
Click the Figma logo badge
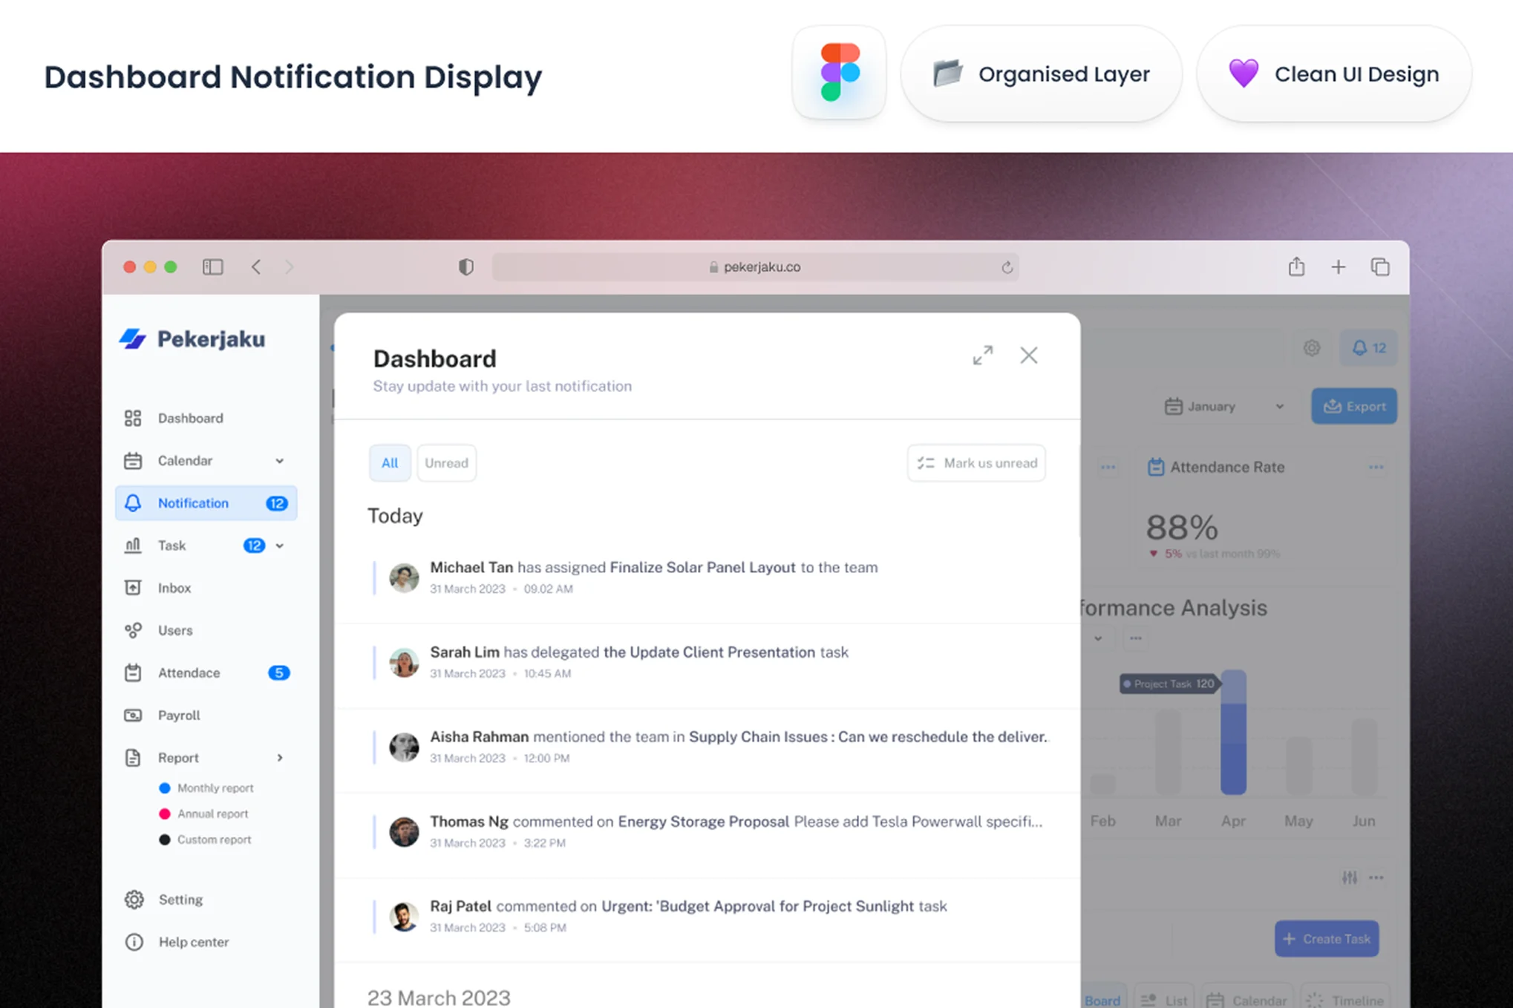pyautogui.click(x=839, y=73)
